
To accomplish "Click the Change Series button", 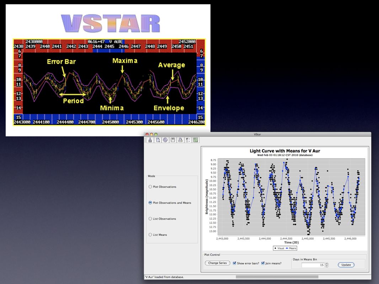I will click(218, 263).
